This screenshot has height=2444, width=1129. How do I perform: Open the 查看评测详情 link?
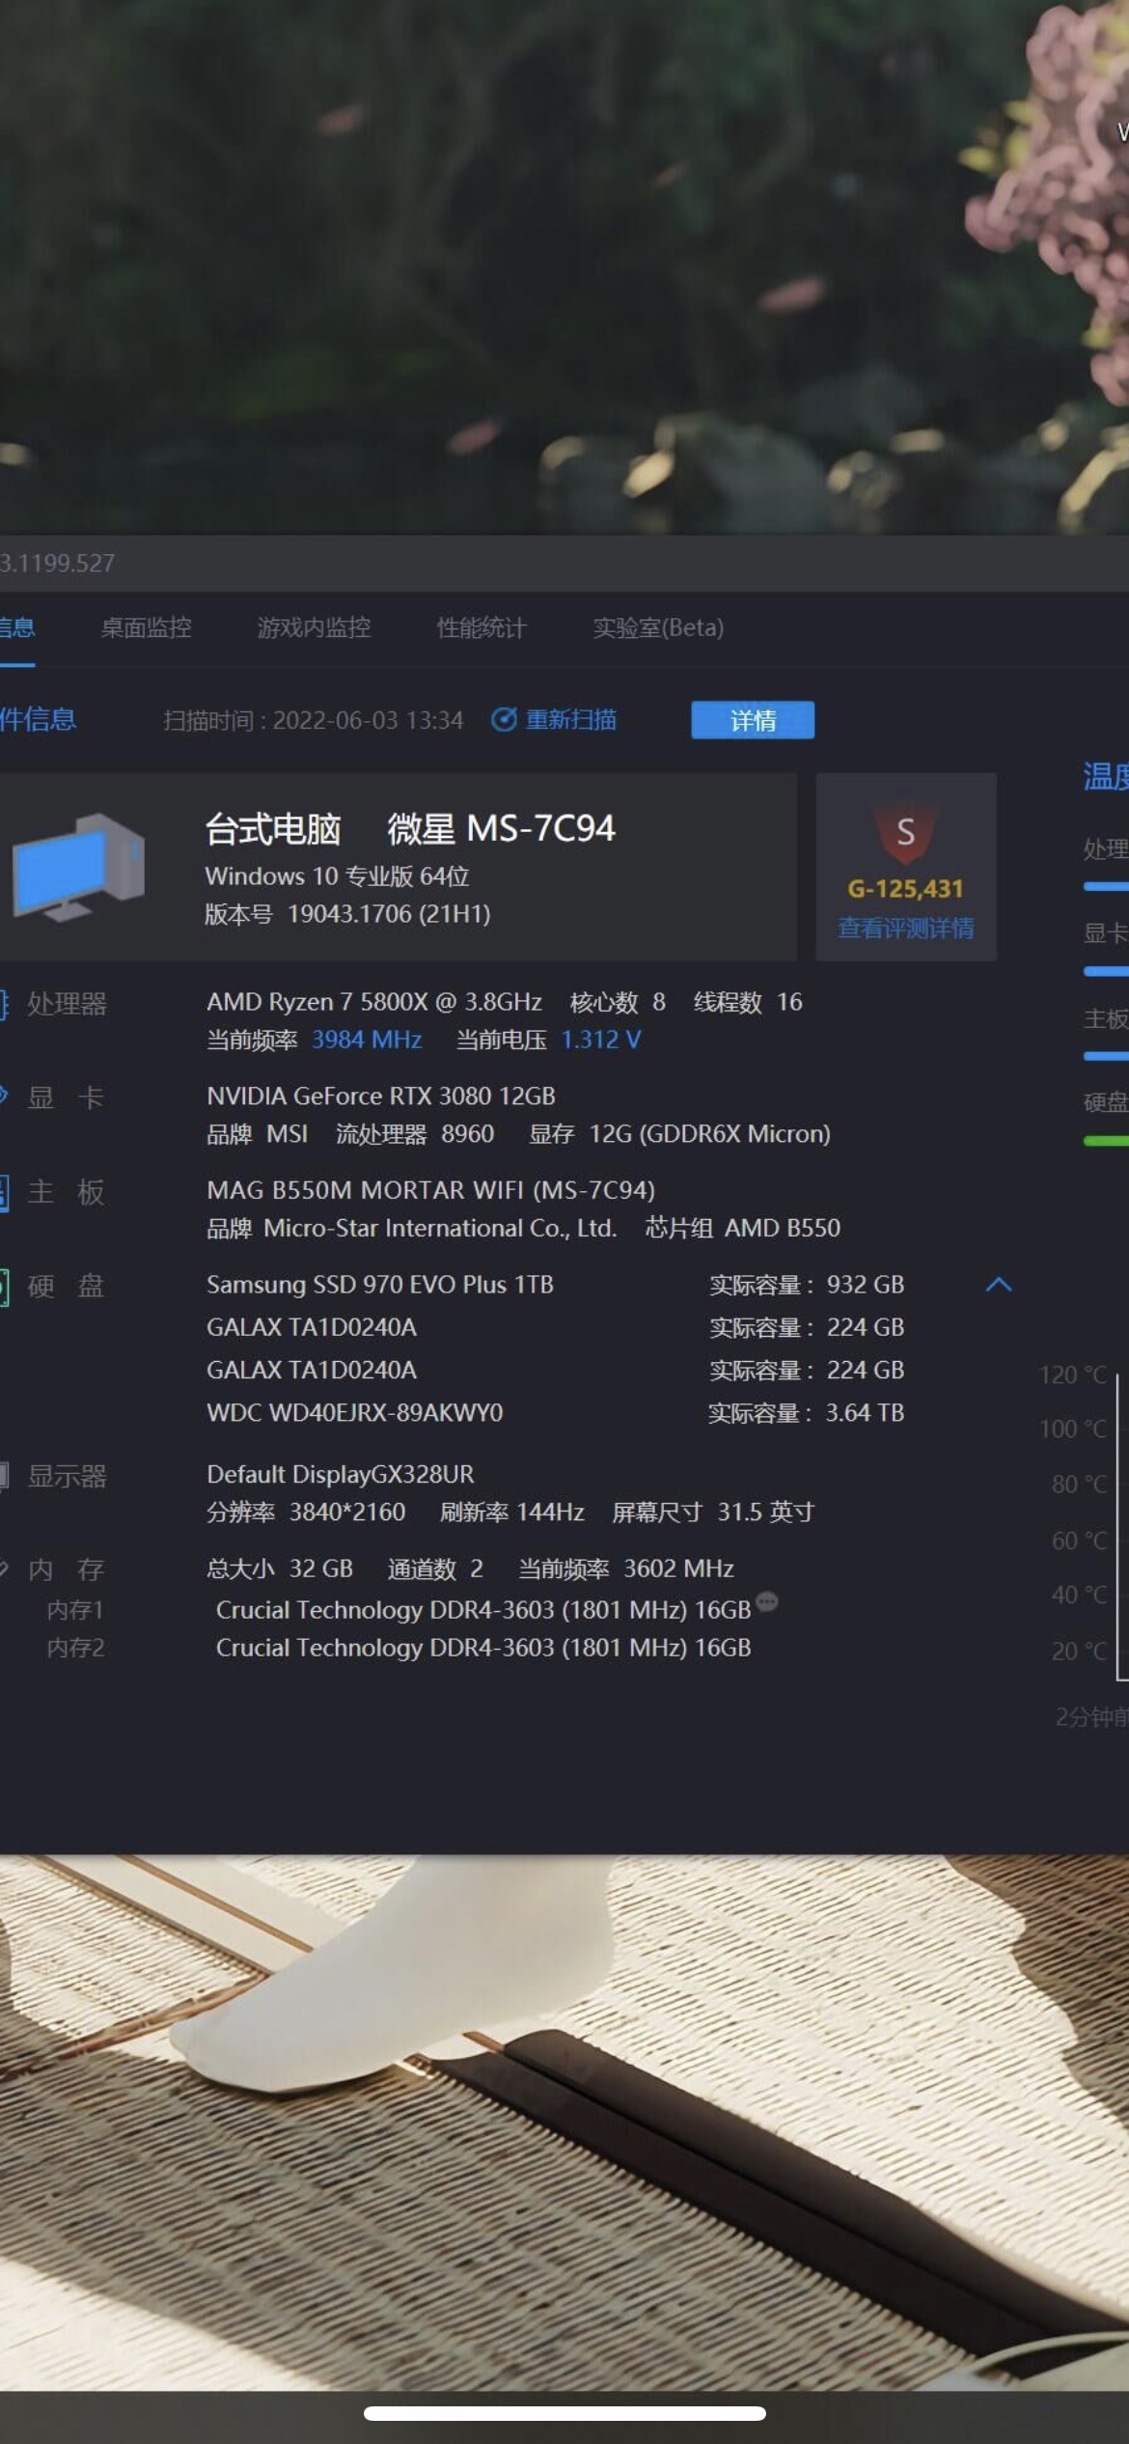pos(906,929)
